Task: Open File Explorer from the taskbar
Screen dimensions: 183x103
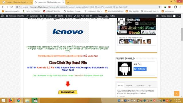Action: (x=27, y=100)
